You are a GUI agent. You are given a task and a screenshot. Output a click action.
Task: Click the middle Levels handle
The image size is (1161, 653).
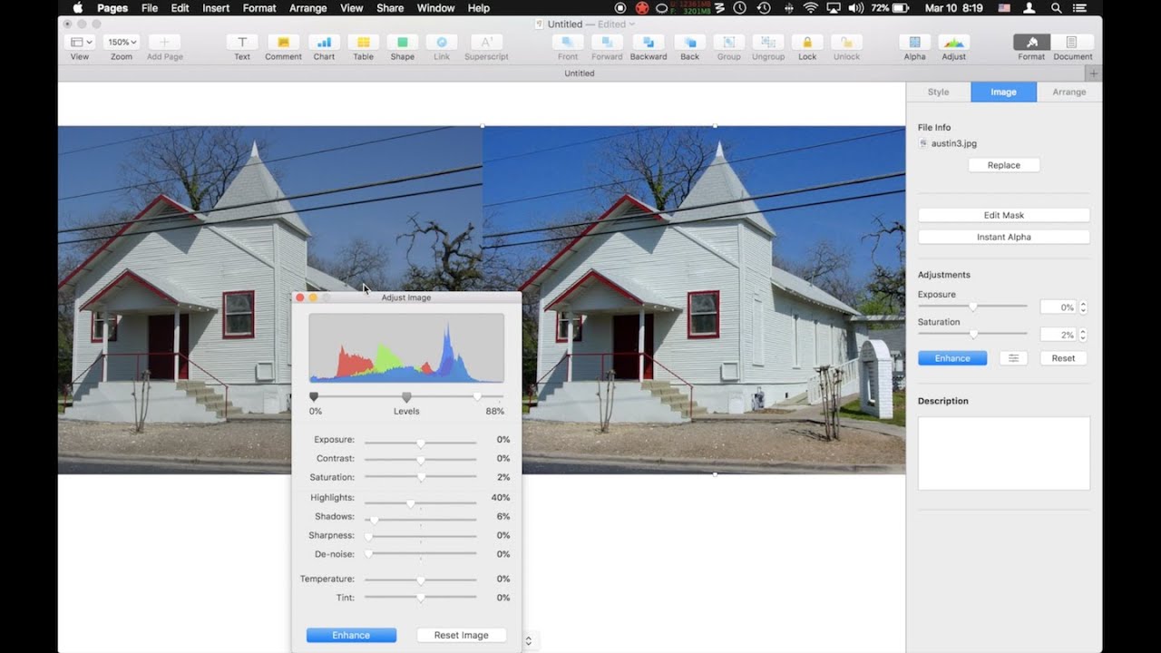pos(406,397)
